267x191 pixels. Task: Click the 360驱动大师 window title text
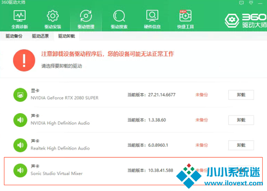pyautogui.click(x=13, y=2)
